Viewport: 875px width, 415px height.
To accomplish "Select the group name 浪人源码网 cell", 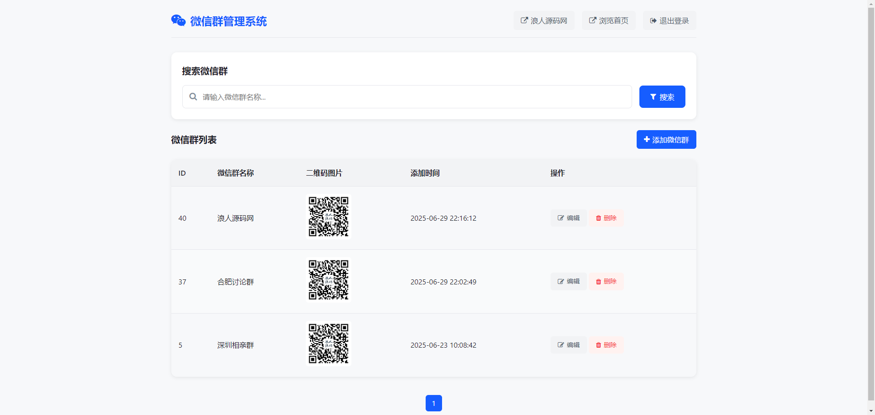I will pos(236,218).
